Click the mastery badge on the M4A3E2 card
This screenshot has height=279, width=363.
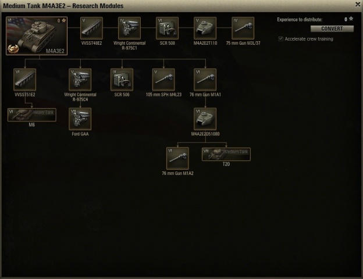click(13, 48)
